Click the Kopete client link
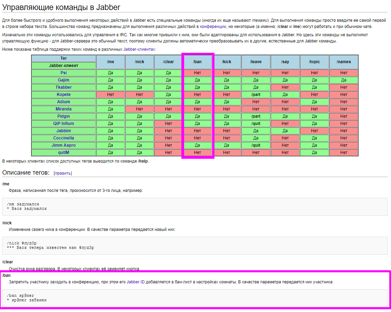 (63, 94)
